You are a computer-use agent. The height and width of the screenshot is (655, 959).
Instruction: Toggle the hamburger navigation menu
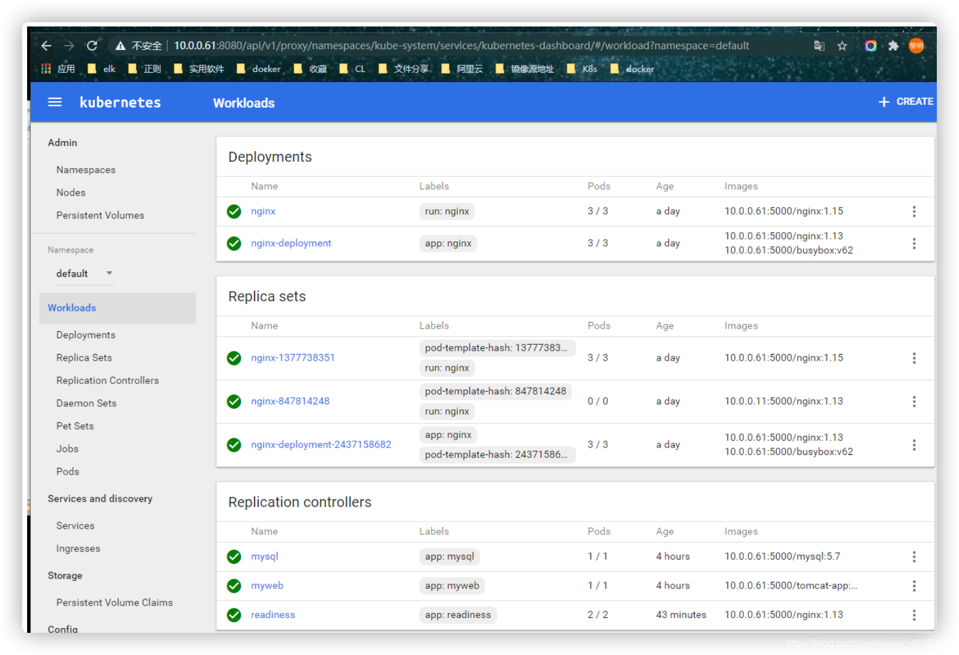[55, 102]
